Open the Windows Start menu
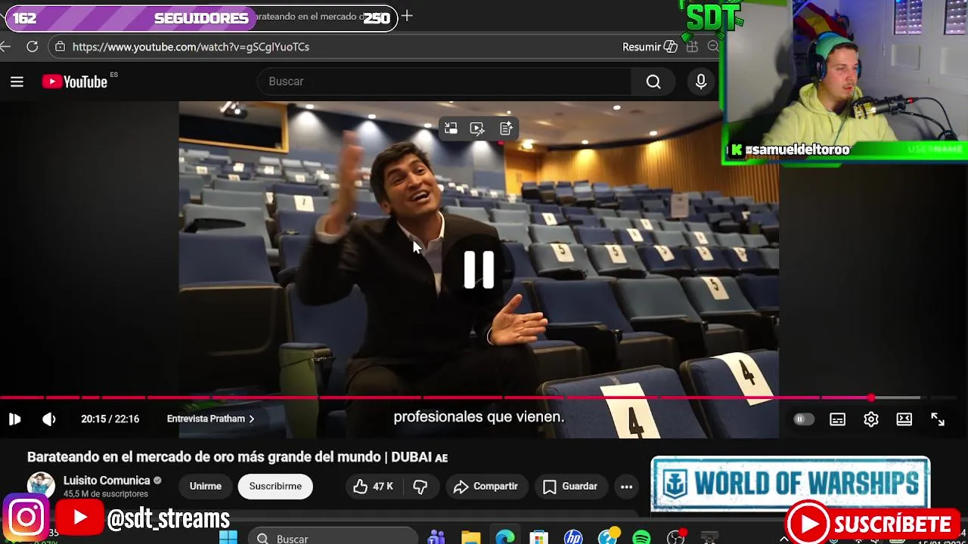Screen dimensions: 968x544 (228, 538)
